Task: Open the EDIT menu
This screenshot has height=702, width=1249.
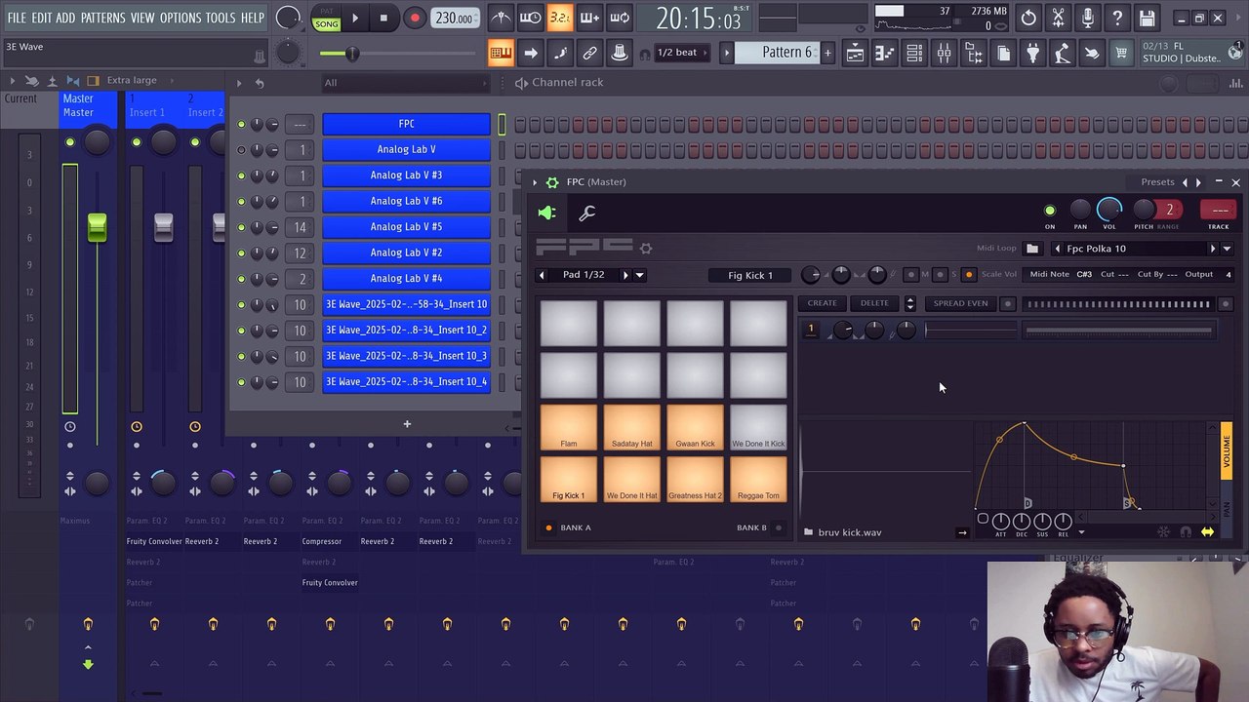Action: pos(41,18)
